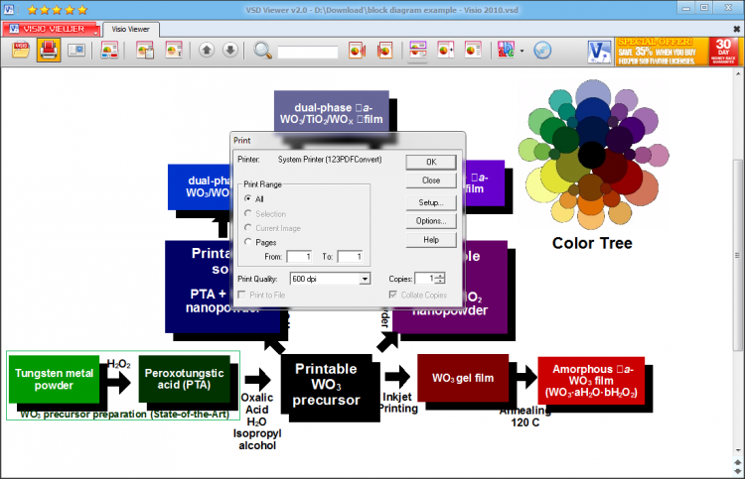Select the Tungsten metal powder box
745x479 pixels.
pyautogui.click(x=54, y=379)
